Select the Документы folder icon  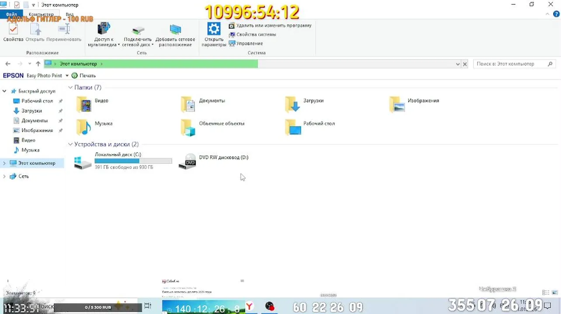click(188, 105)
